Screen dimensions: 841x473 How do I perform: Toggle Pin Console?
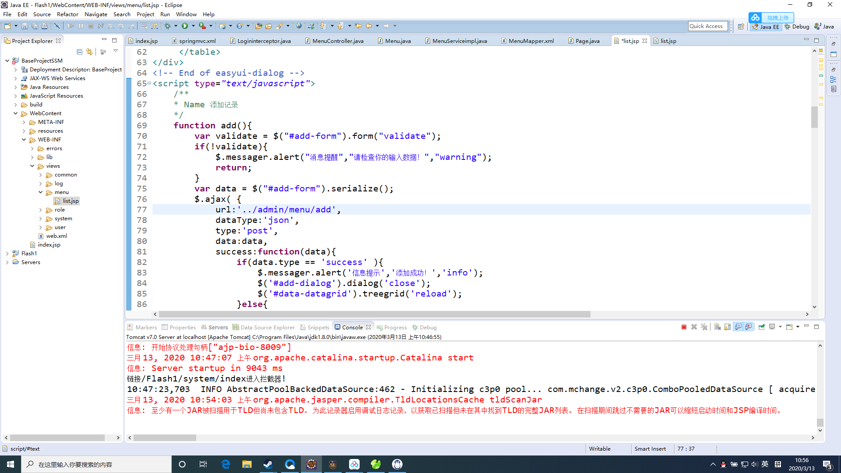tap(761, 327)
